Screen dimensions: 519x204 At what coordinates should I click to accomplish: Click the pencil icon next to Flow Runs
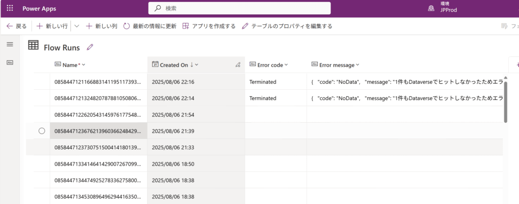[x=90, y=47]
